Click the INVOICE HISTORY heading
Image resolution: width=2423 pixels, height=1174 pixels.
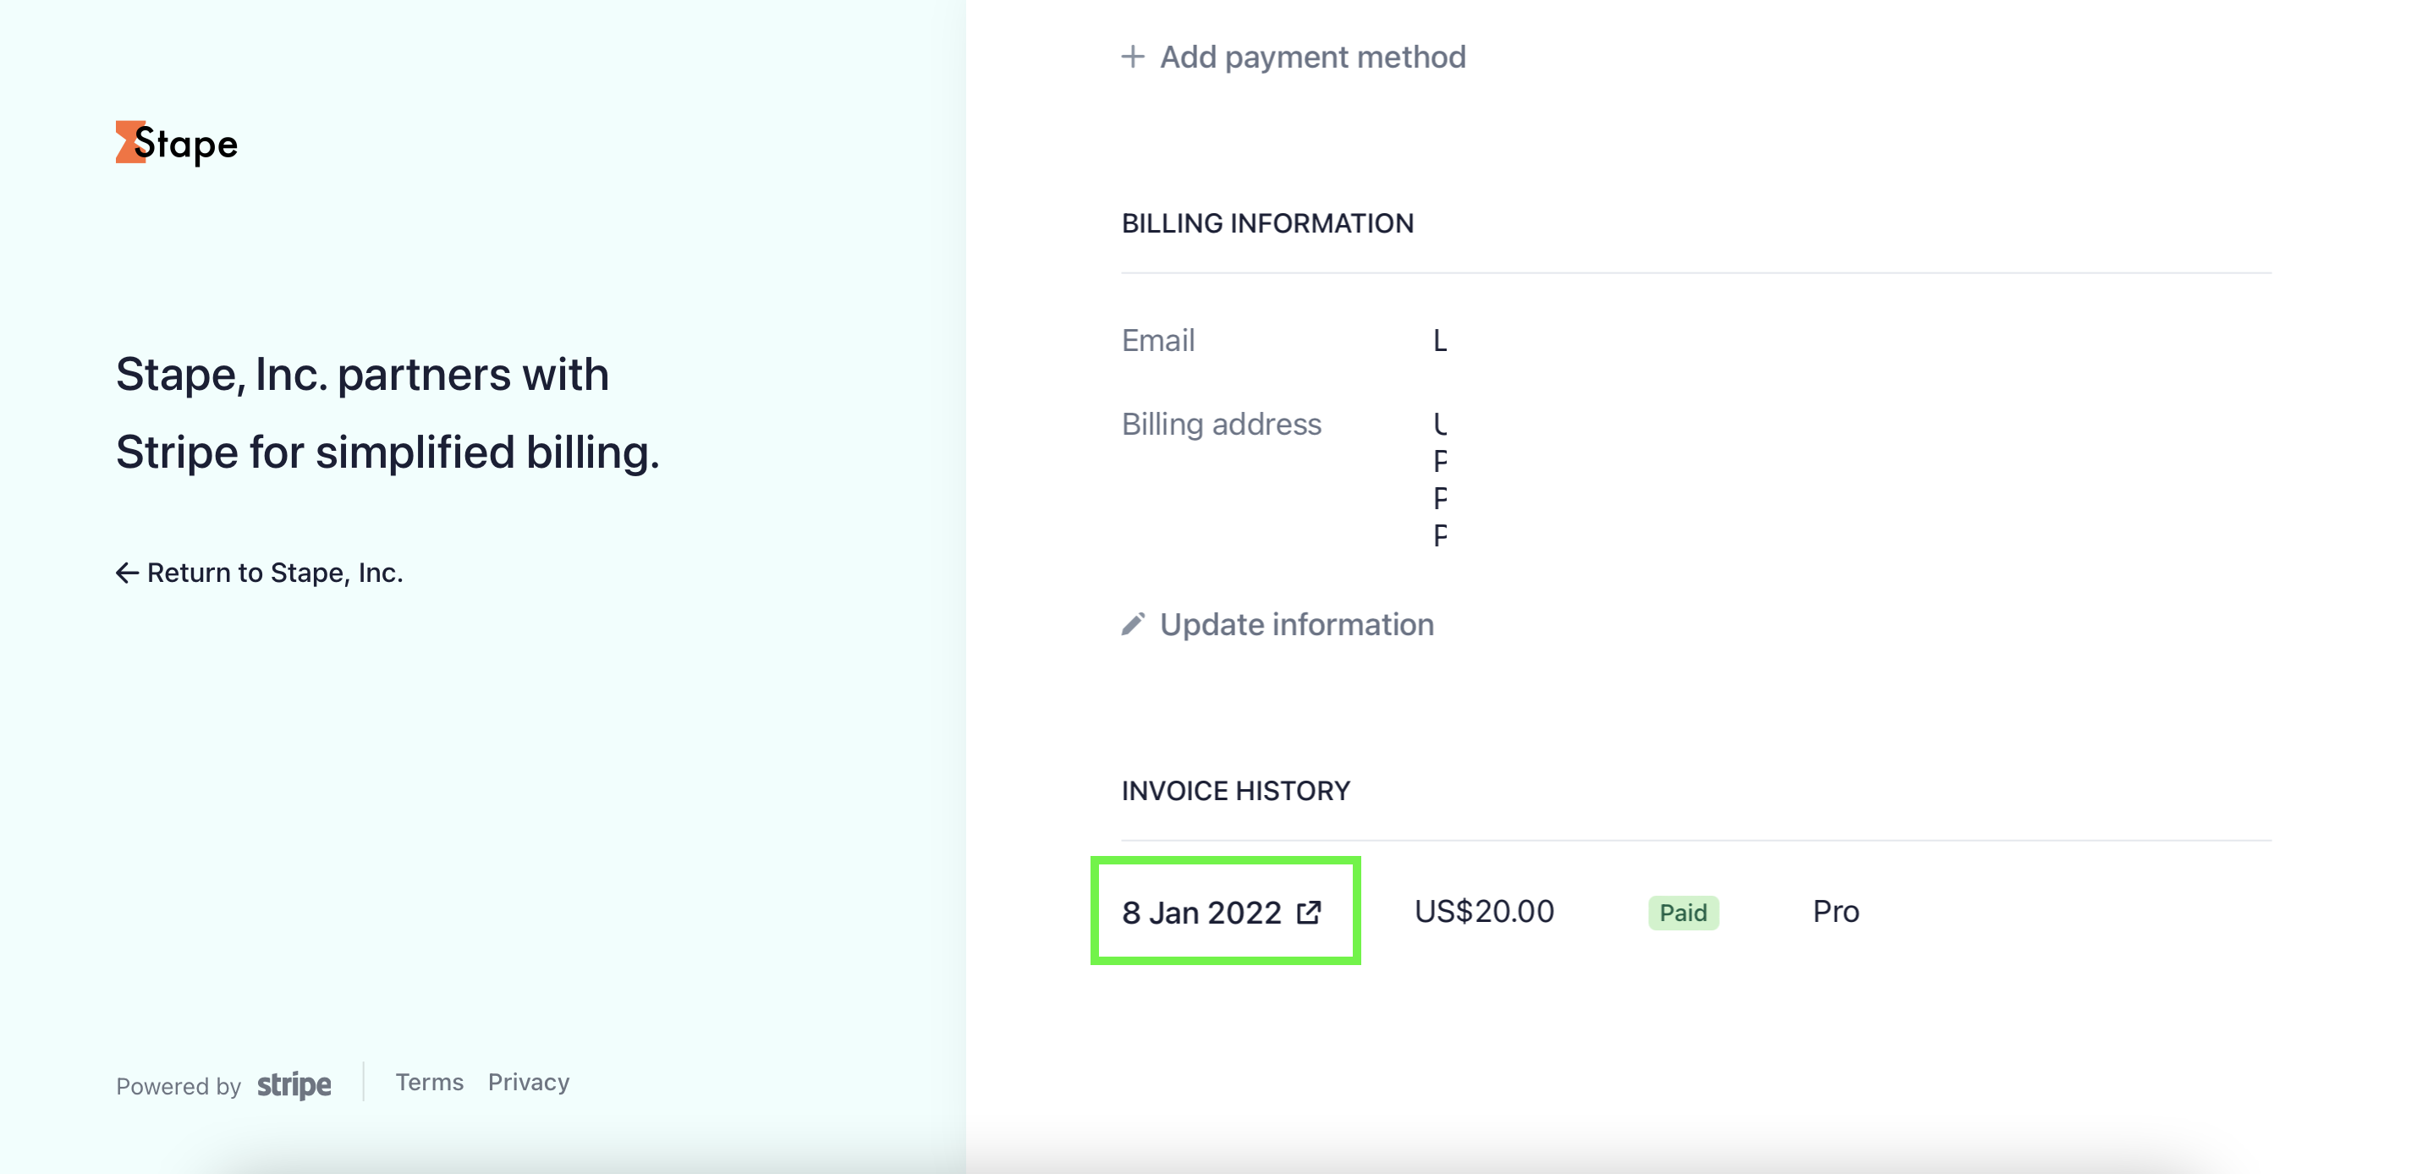[1235, 790]
